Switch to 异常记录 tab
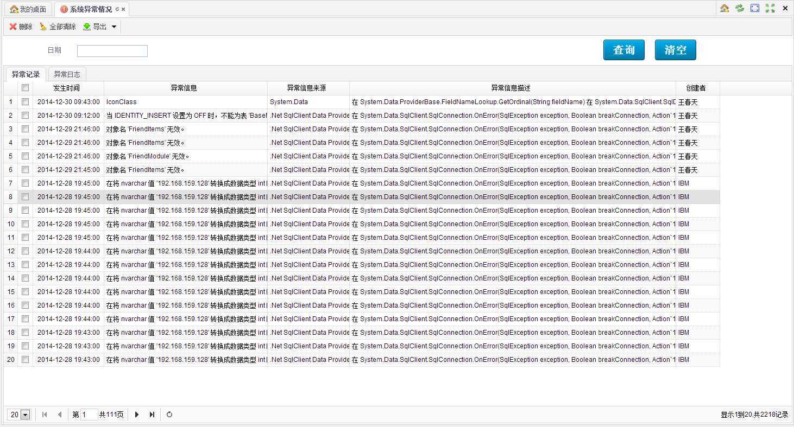Screen dimensions: 794x427 click(26, 74)
